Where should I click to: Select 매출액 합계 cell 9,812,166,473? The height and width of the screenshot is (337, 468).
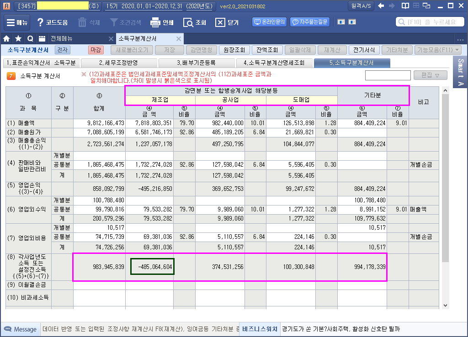99,123
